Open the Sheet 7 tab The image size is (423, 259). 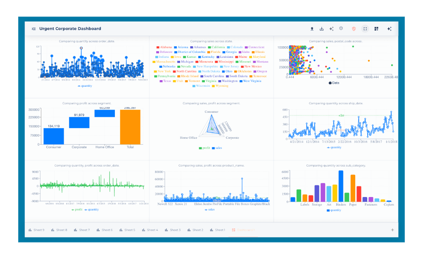point(82,230)
